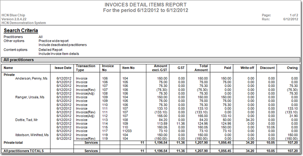Click the All practitioners TOTALS label
Viewport: 303px width, 156px height.
tap(24, 151)
